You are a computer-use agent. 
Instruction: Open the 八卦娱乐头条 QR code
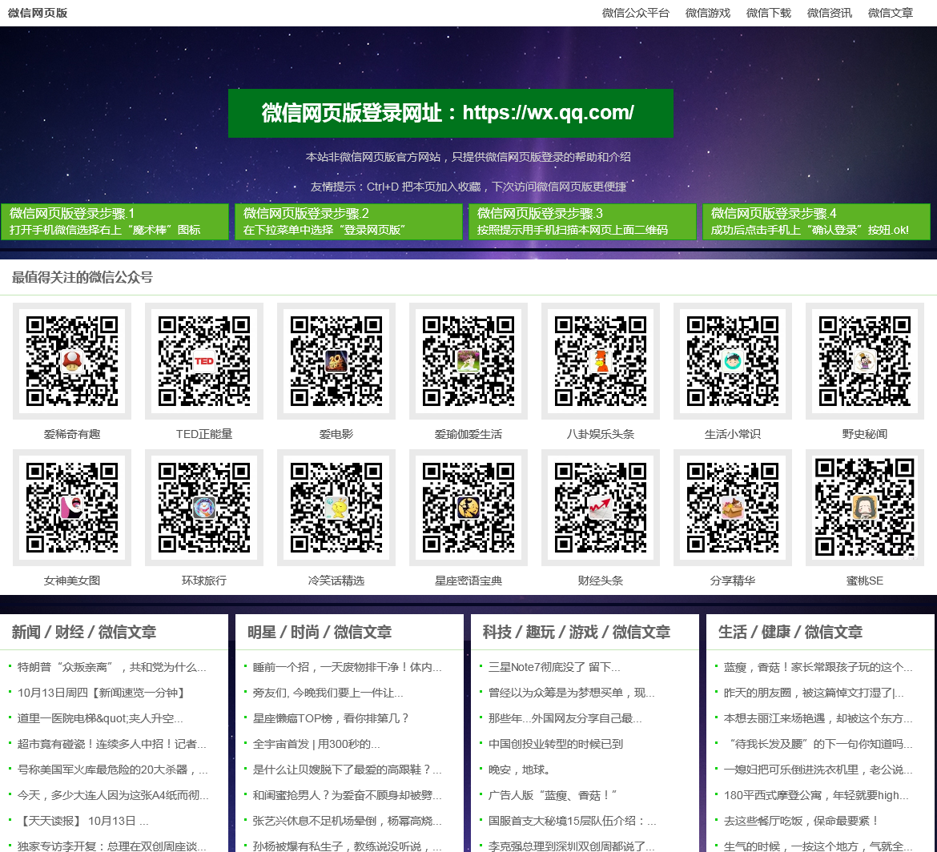pos(600,361)
